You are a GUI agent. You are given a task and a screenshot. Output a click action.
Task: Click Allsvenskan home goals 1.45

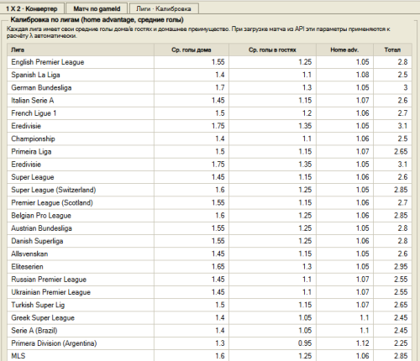(x=192, y=254)
